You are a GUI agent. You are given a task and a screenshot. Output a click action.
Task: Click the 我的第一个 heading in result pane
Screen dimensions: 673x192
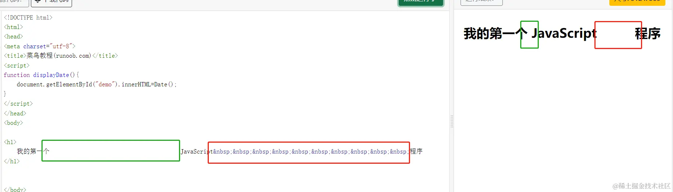tap(495, 34)
